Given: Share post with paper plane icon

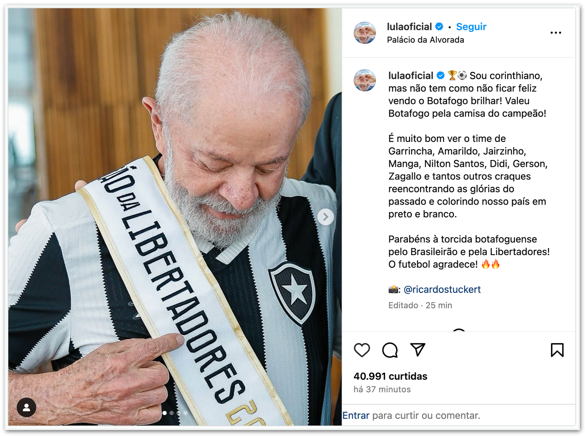Looking at the screenshot, I should [418, 350].
